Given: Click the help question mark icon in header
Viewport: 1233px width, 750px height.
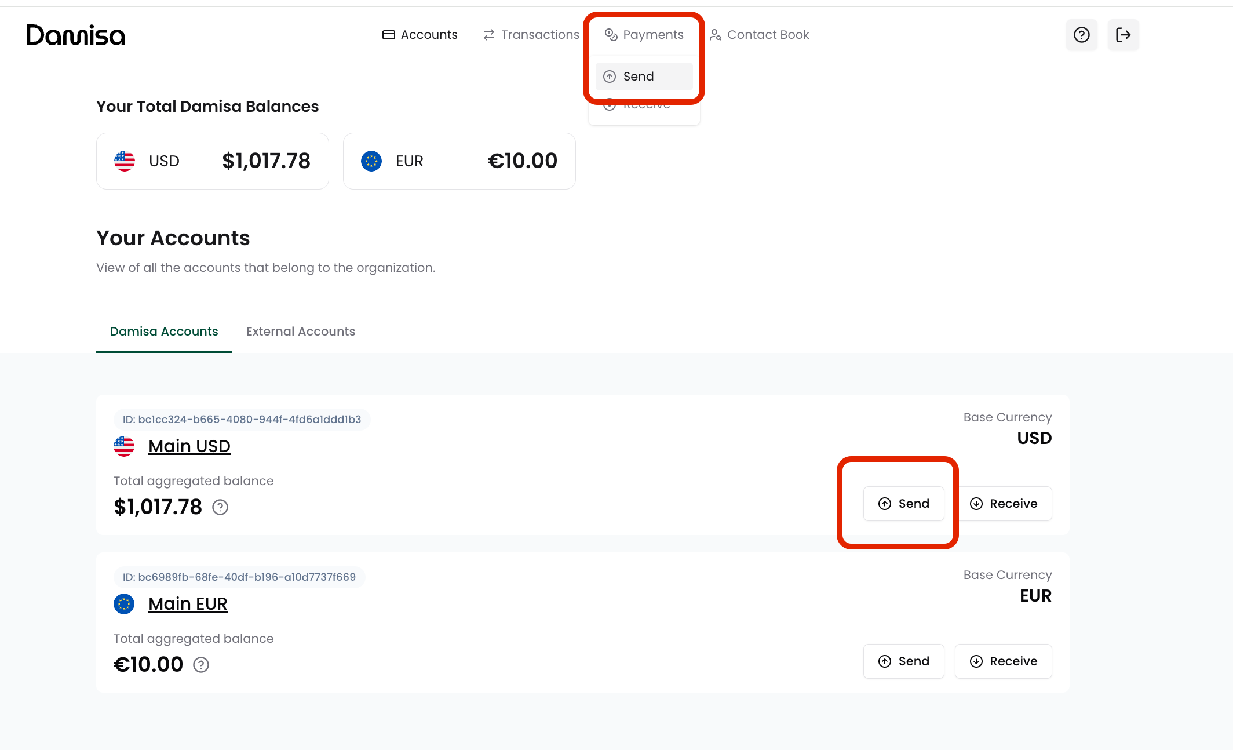Looking at the screenshot, I should click(1081, 35).
